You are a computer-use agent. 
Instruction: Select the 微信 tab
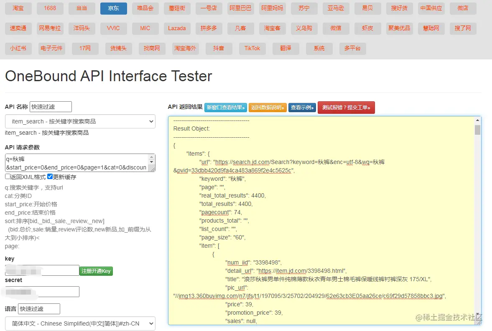(x=336, y=28)
